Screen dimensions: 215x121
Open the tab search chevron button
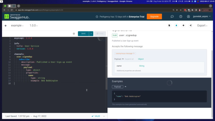coord(211,6)
